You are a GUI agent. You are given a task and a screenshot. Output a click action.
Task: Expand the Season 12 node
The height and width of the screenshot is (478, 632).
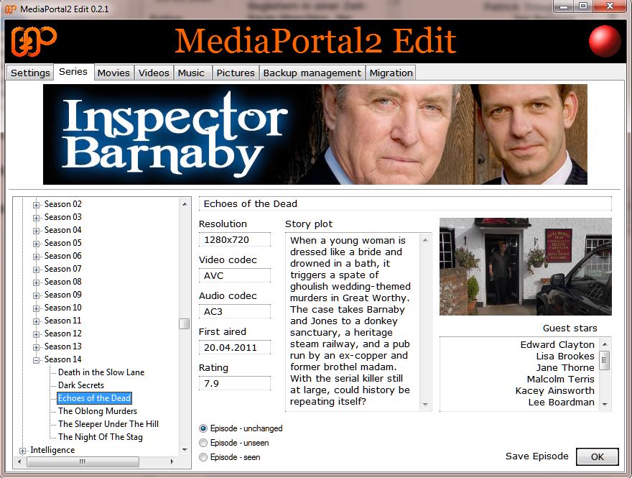37,334
